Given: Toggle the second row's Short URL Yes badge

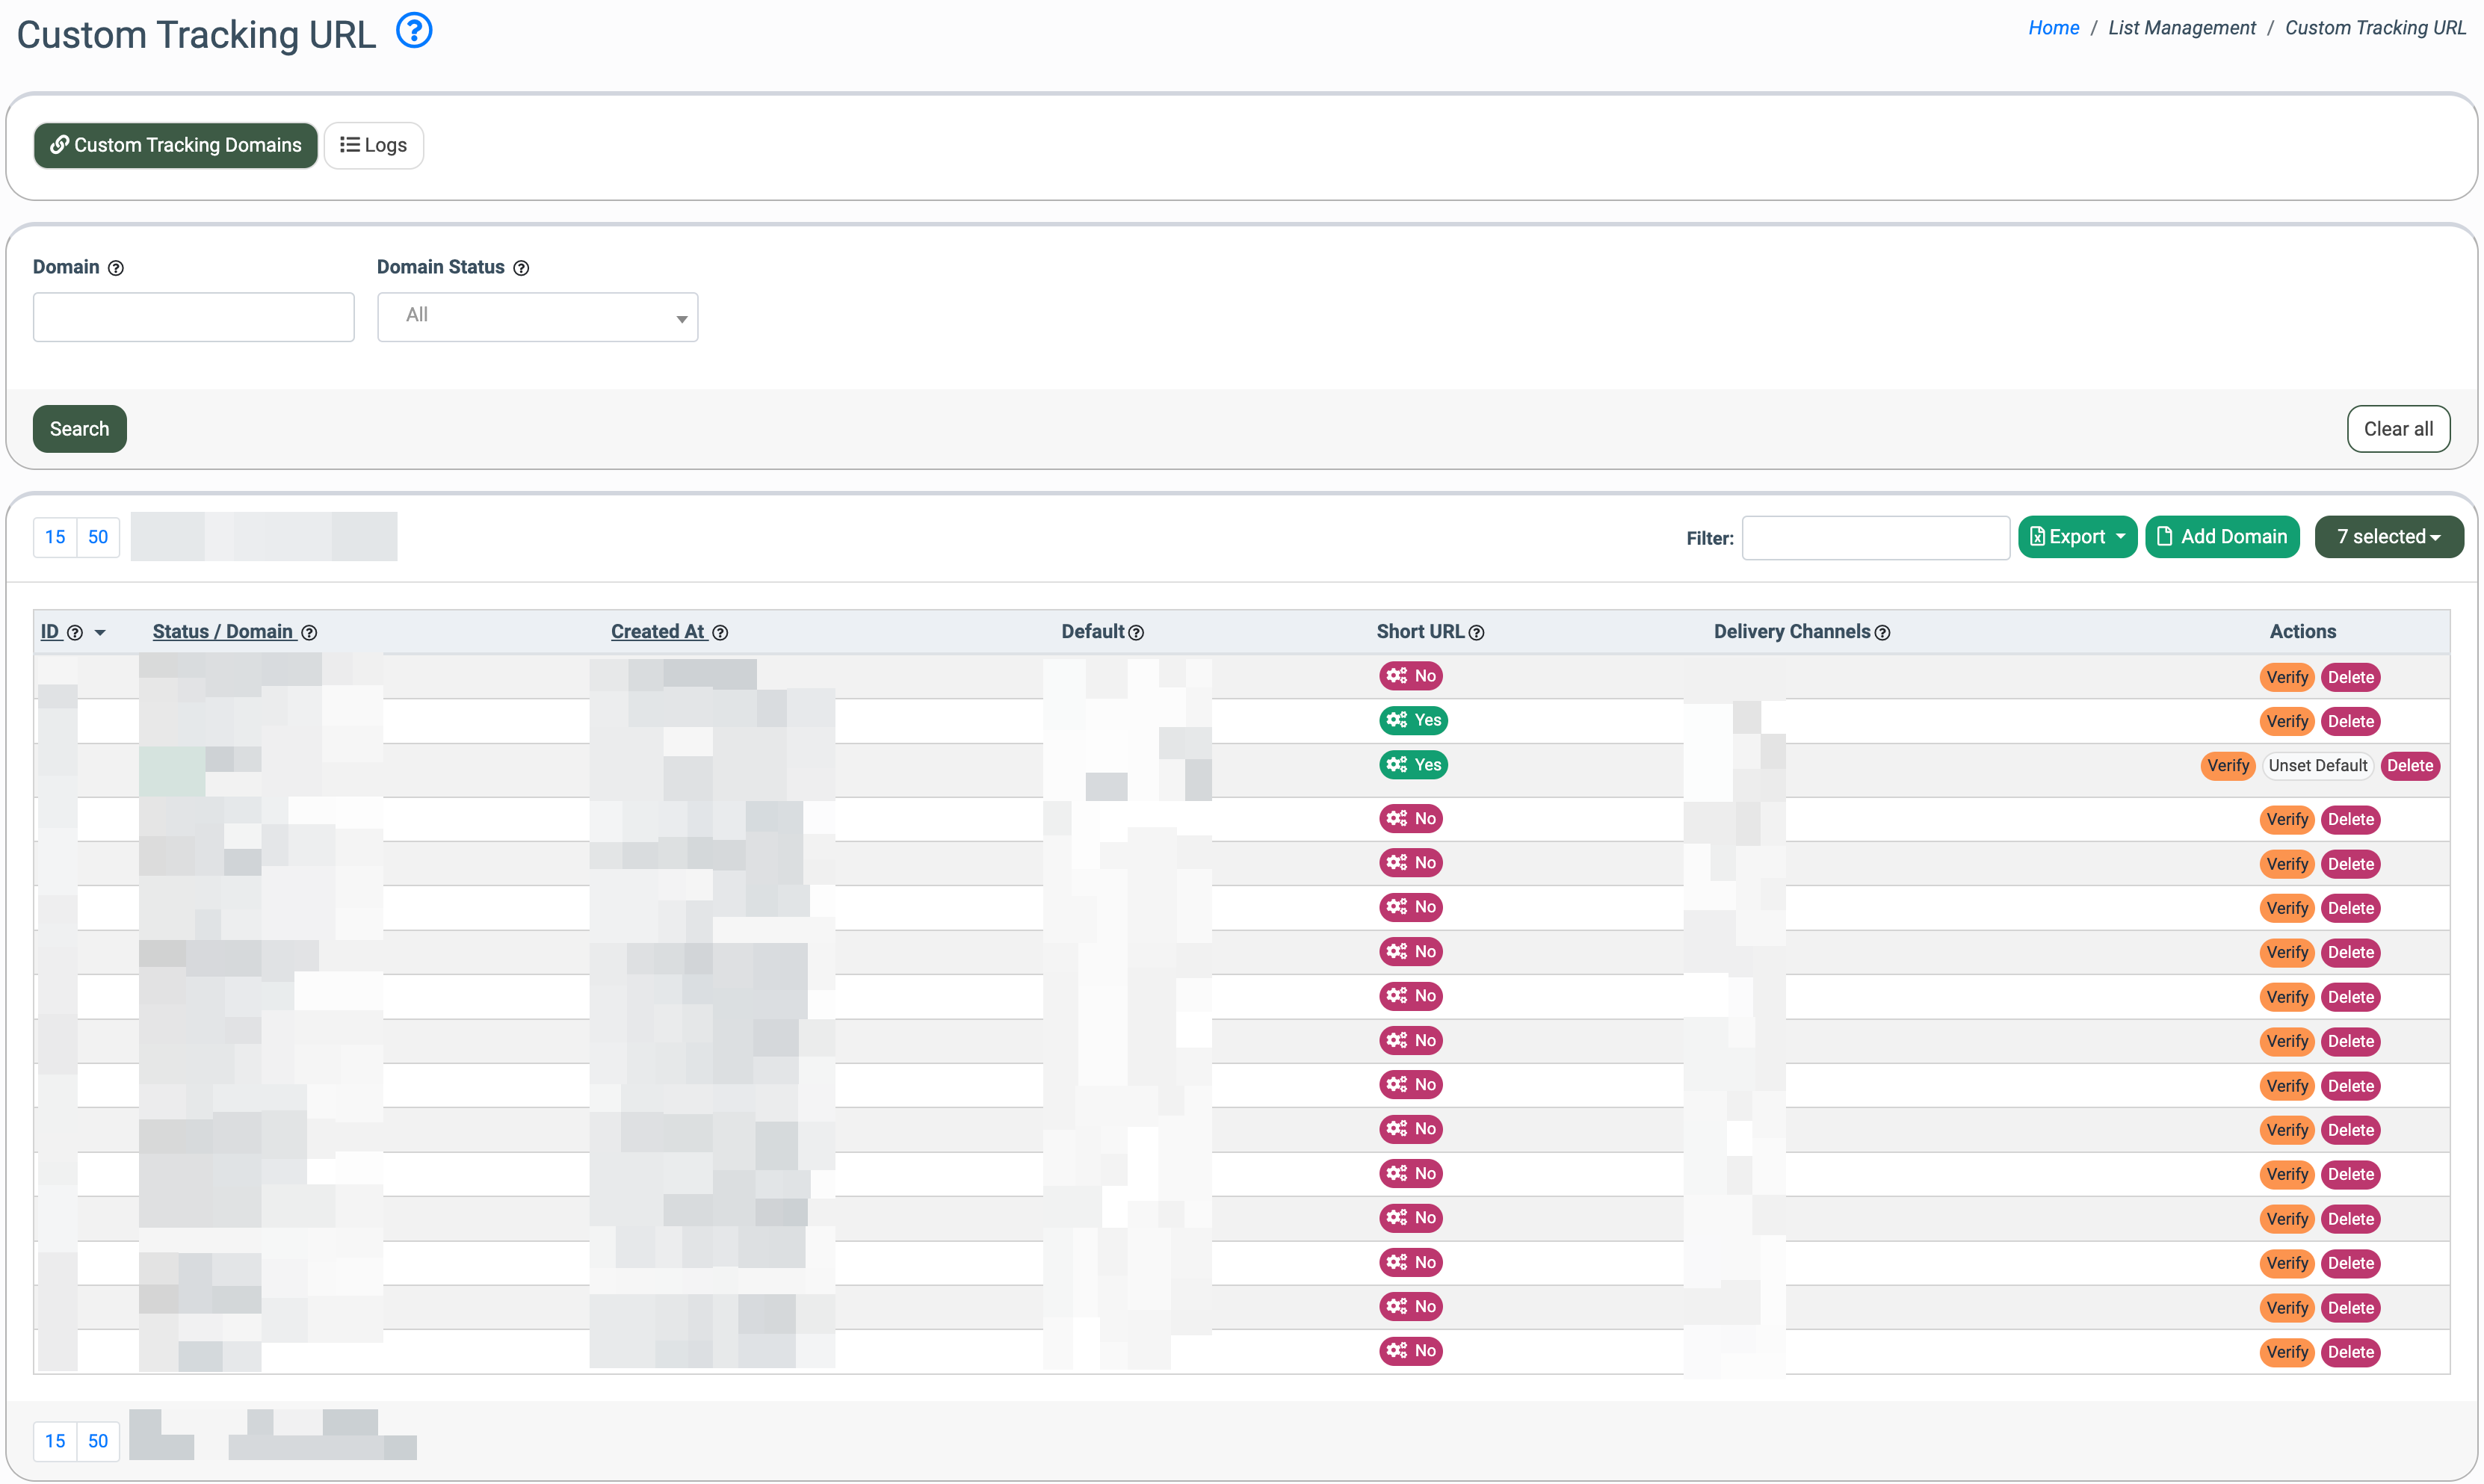Looking at the screenshot, I should pos(1413,720).
